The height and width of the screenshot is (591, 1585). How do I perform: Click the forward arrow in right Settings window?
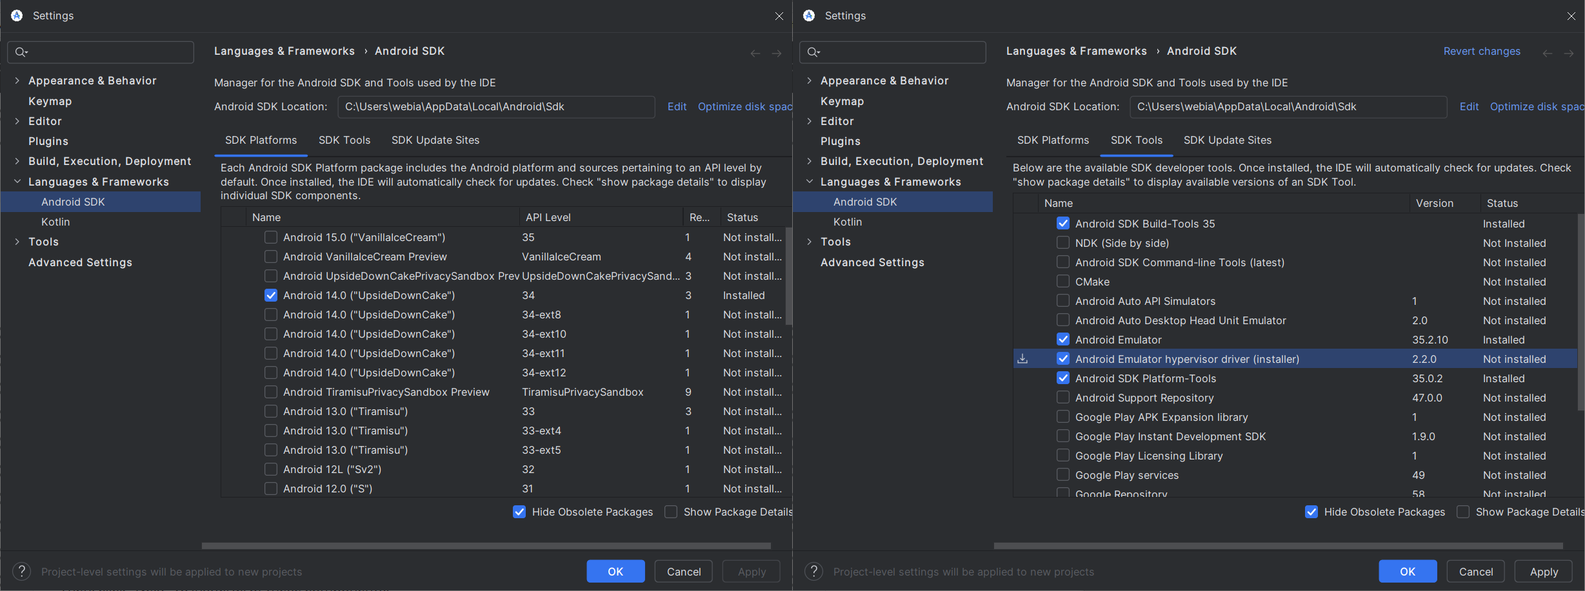pos(1569,53)
